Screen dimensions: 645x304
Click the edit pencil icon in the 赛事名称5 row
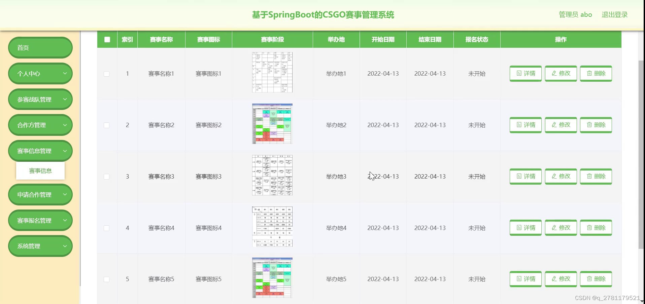(554, 279)
